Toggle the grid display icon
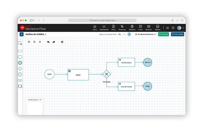The width and height of the screenshot is (203, 132). (x=62, y=42)
